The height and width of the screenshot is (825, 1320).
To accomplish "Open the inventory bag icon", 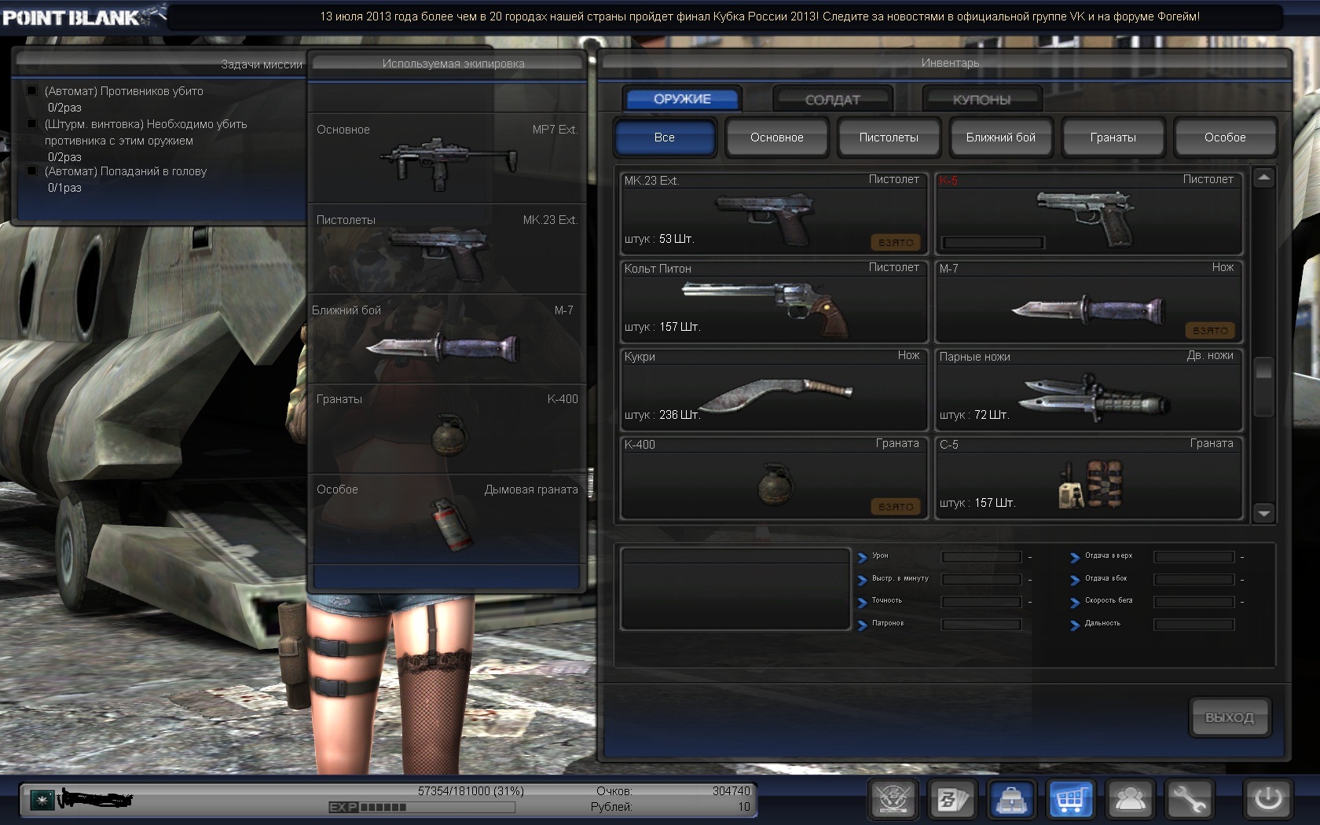I will coord(1011,800).
